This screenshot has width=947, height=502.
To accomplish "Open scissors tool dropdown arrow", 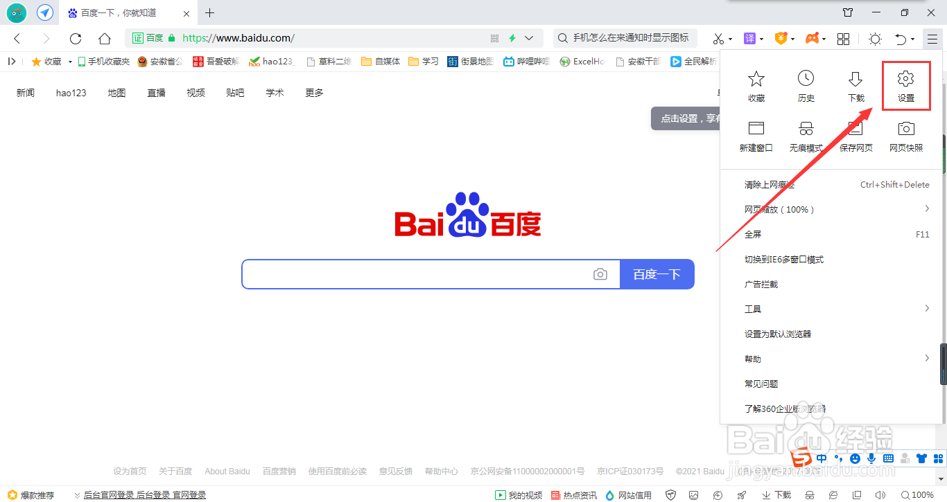I will point(731,39).
